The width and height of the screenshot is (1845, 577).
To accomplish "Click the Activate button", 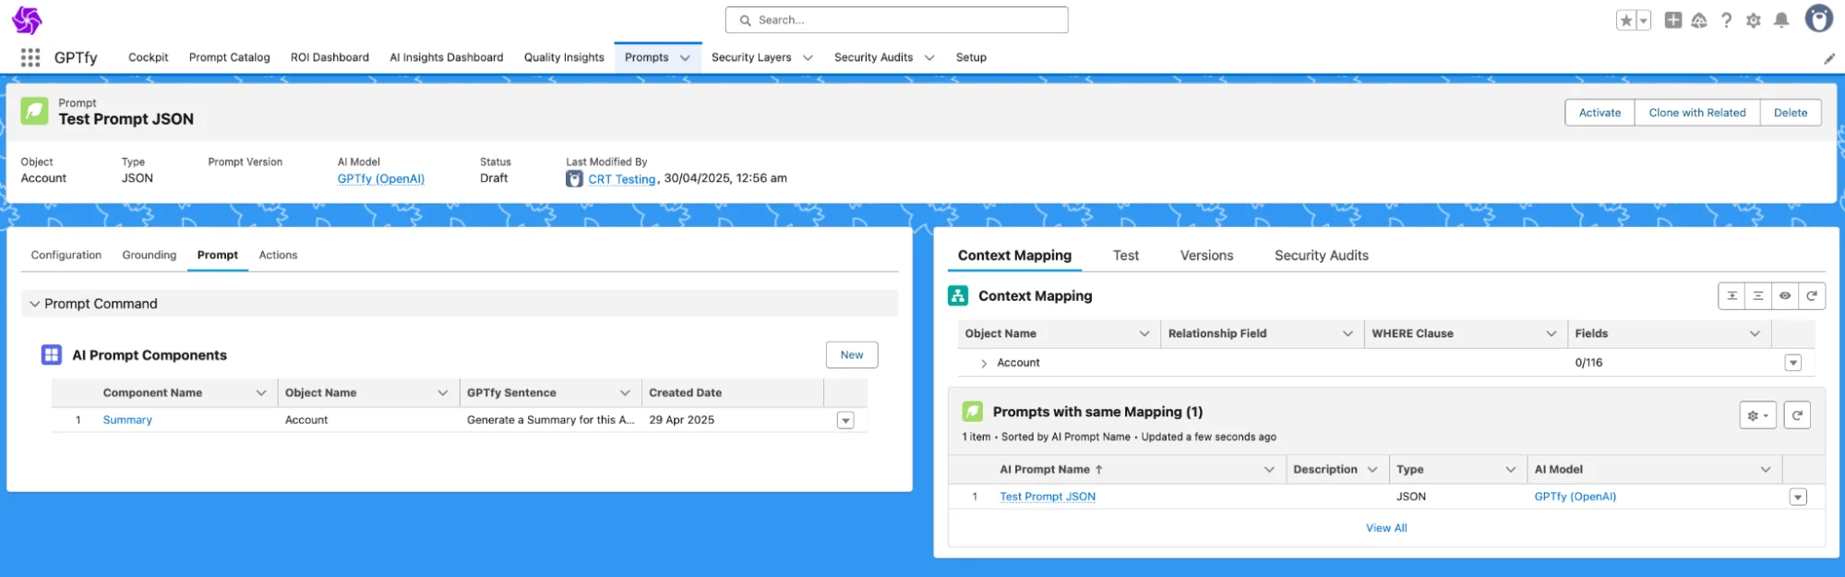I will pos(1599,113).
